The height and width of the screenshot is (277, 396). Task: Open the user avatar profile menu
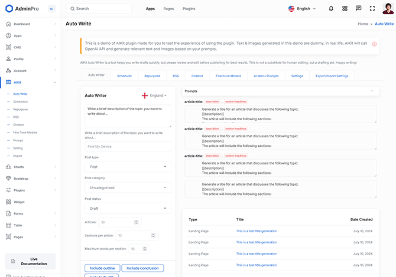[386, 9]
